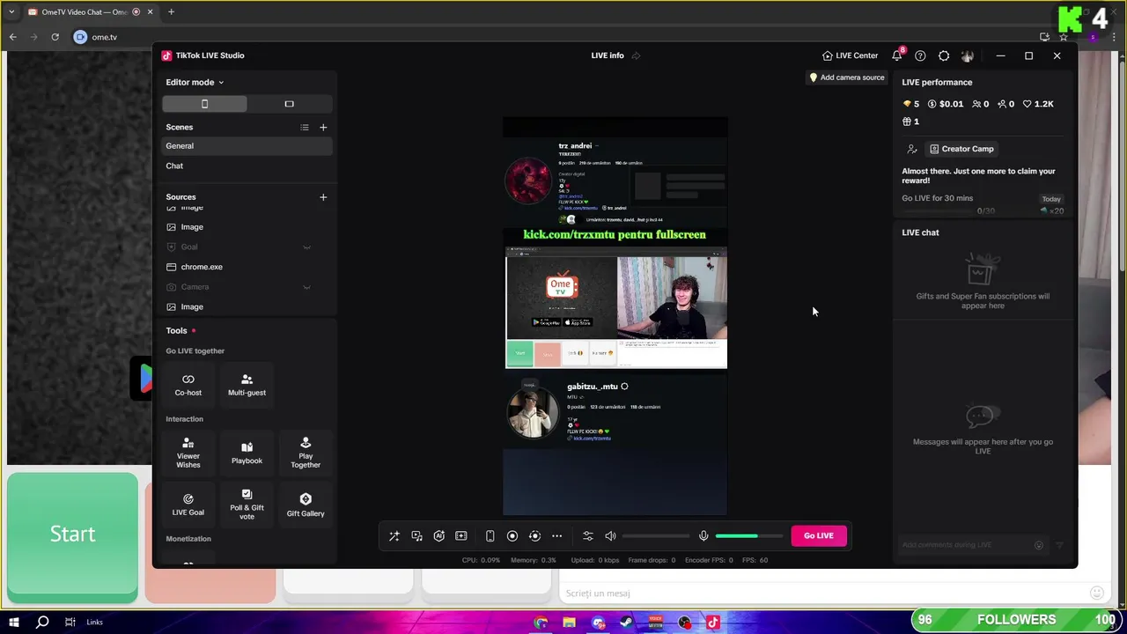Mute the speaker output
The width and height of the screenshot is (1127, 634).
click(610, 536)
